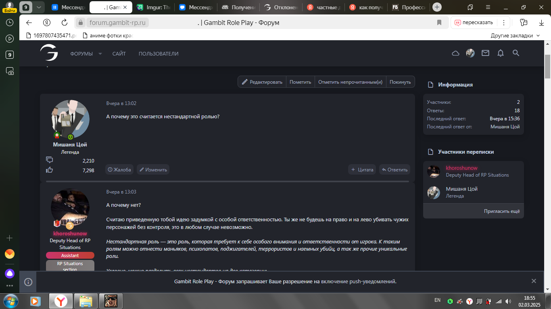551x309 pixels.
Task: Open Yandex Browser from Windows taskbar
Action: point(61,301)
